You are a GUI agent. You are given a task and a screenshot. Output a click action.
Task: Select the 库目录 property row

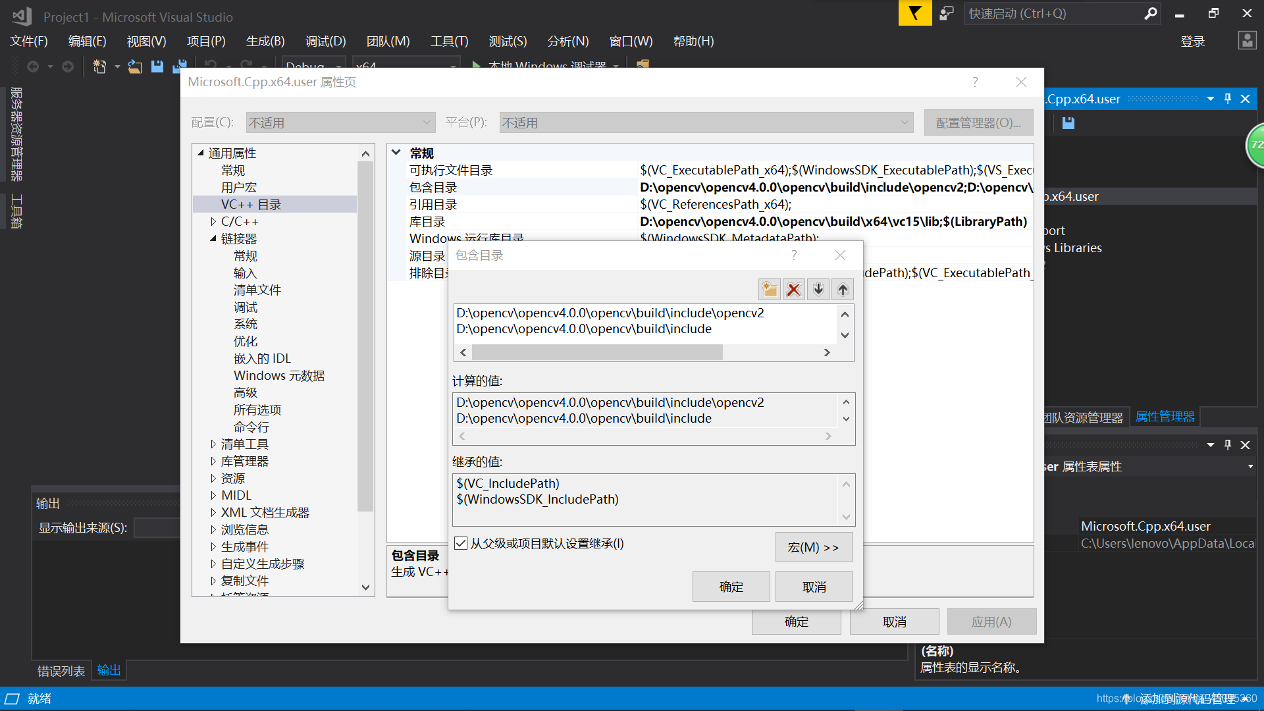(x=710, y=222)
